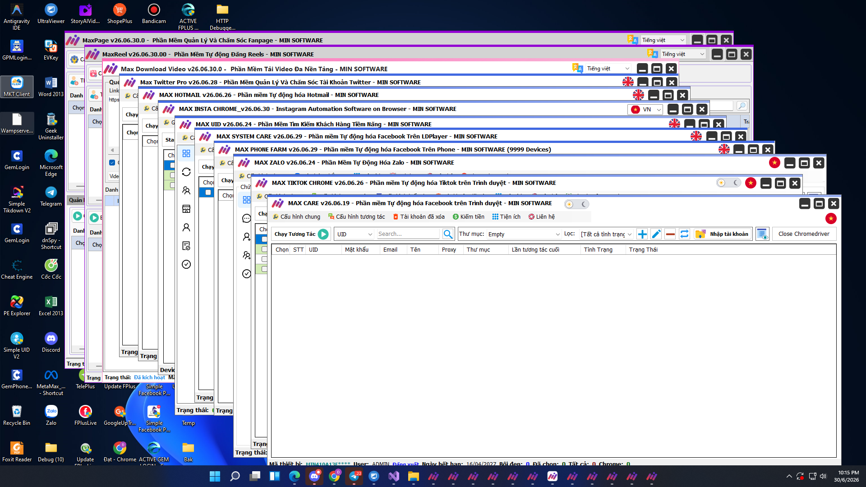The image size is (866, 487).
Task: Open the store icon in MAX UID sidebar
Action: coord(186,209)
